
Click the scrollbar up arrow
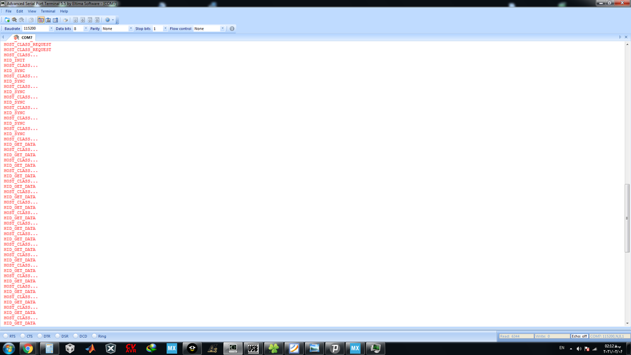pyautogui.click(x=627, y=44)
